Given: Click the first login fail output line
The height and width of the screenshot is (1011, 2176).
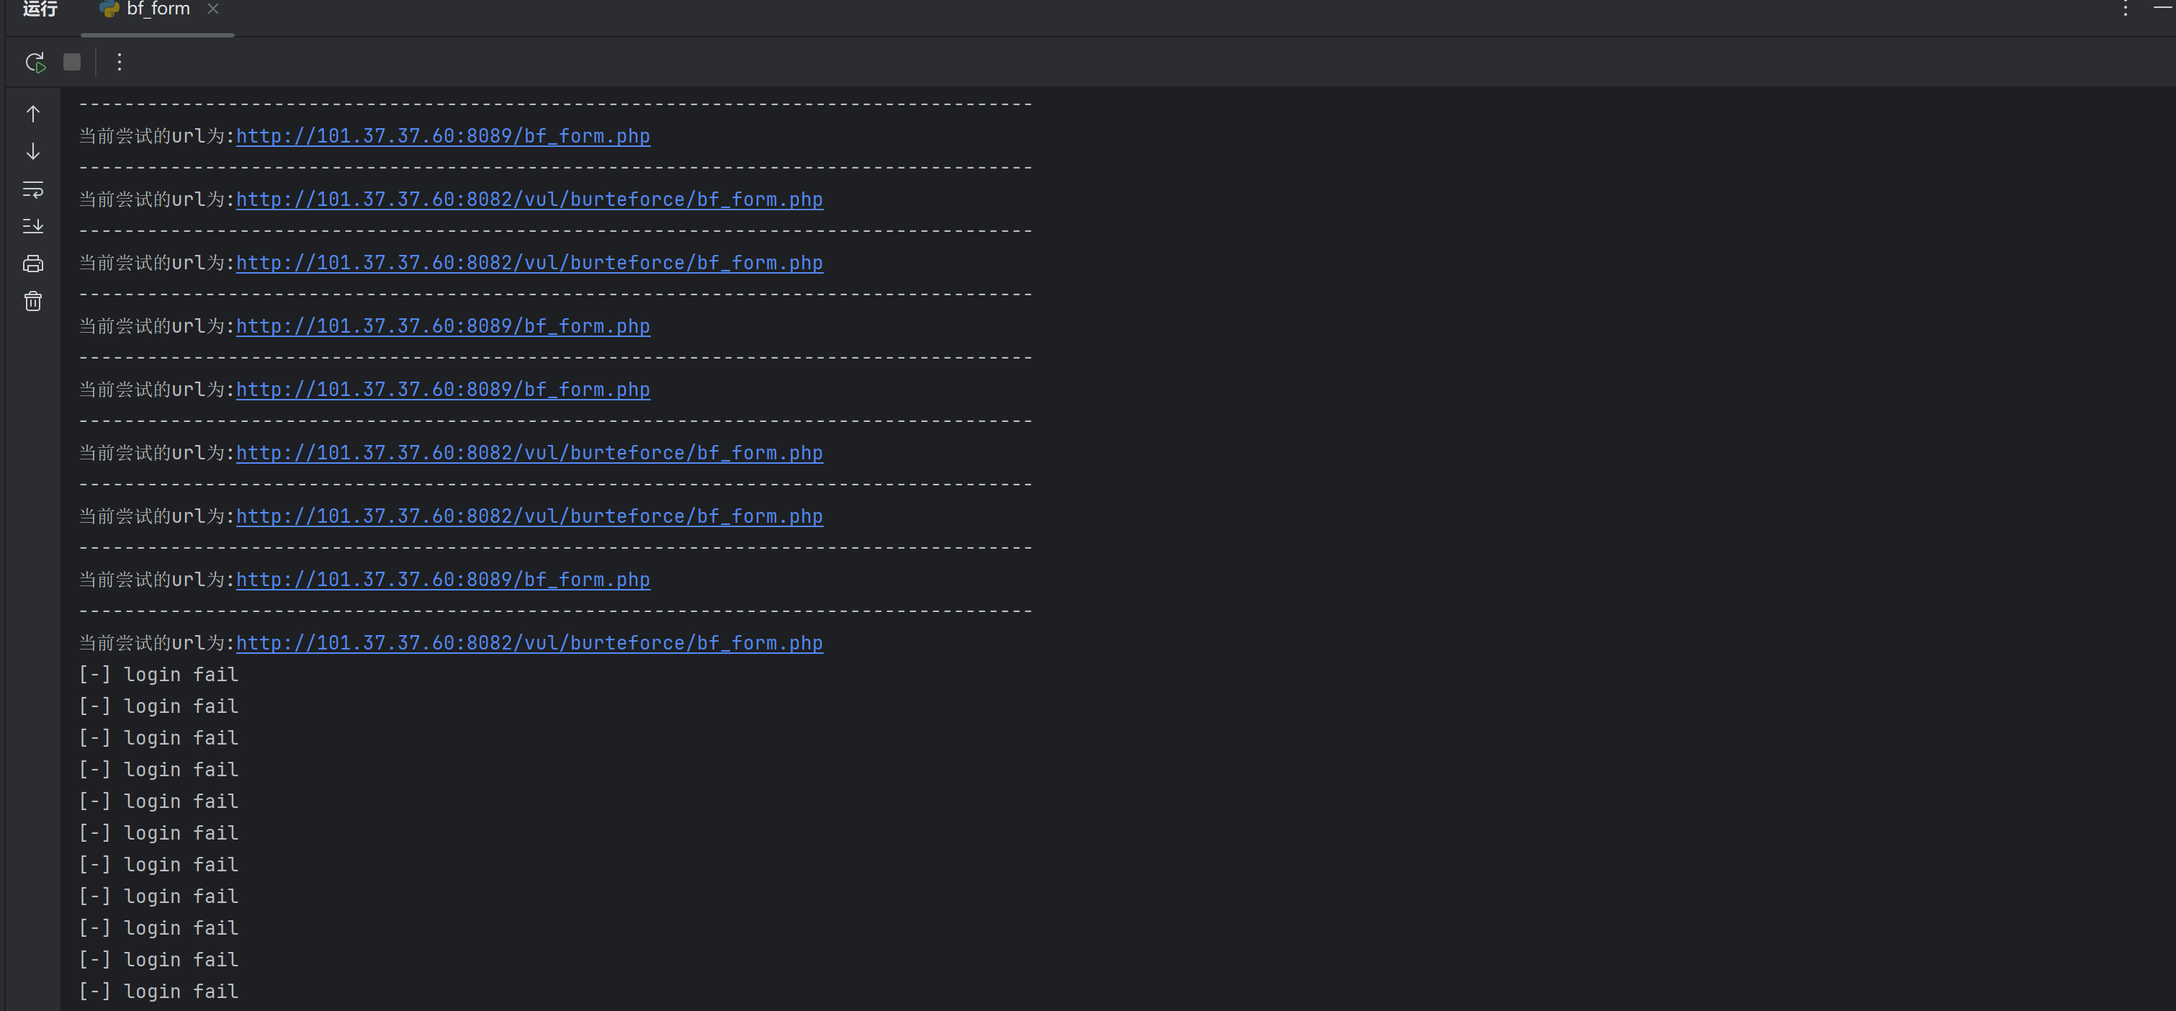Looking at the screenshot, I should pyautogui.click(x=159, y=675).
